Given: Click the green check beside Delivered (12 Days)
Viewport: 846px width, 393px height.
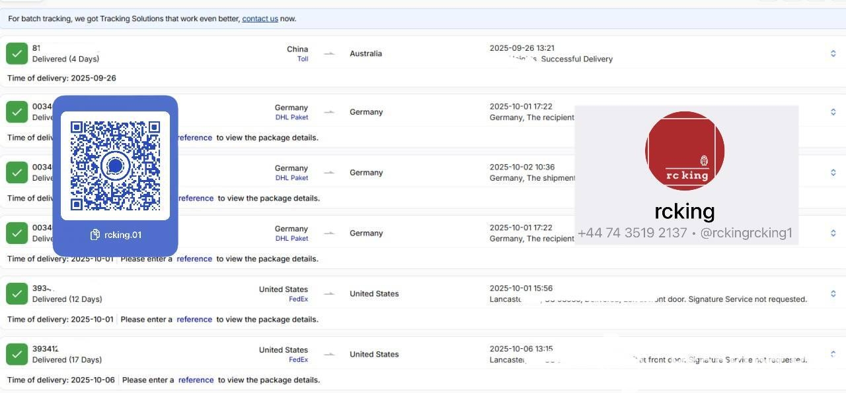Looking at the screenshot, I should tap(17, 293).
